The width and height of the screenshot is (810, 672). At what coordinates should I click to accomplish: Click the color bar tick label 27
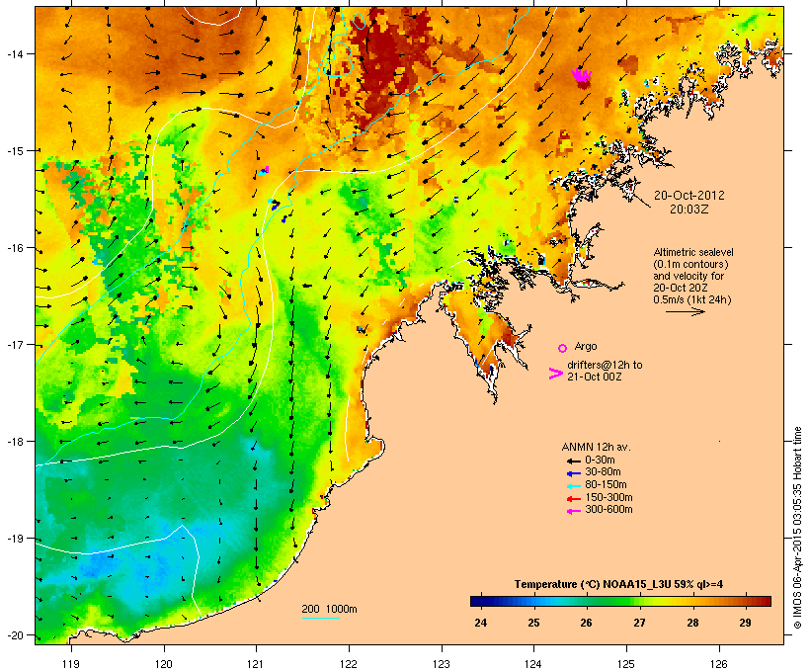[639, 623]
